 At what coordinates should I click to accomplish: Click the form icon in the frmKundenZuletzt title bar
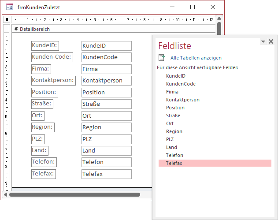(x=10, y=7)
